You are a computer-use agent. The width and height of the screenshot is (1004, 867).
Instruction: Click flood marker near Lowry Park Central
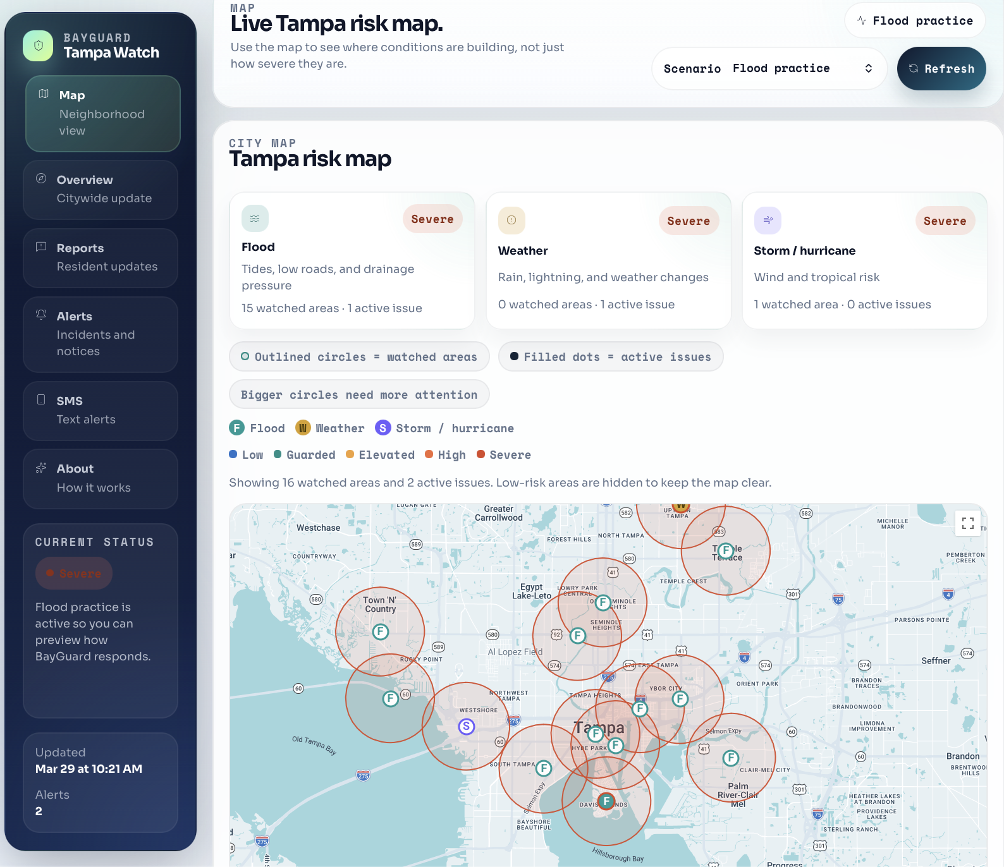coord(603,603)
